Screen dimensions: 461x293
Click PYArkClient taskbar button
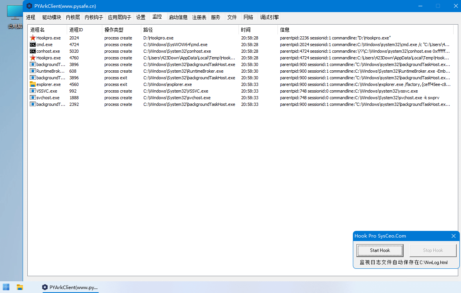pyautogui.click(x=70, y=287)
